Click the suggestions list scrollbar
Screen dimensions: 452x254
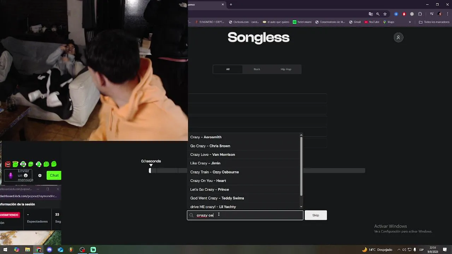coord(301,166)
